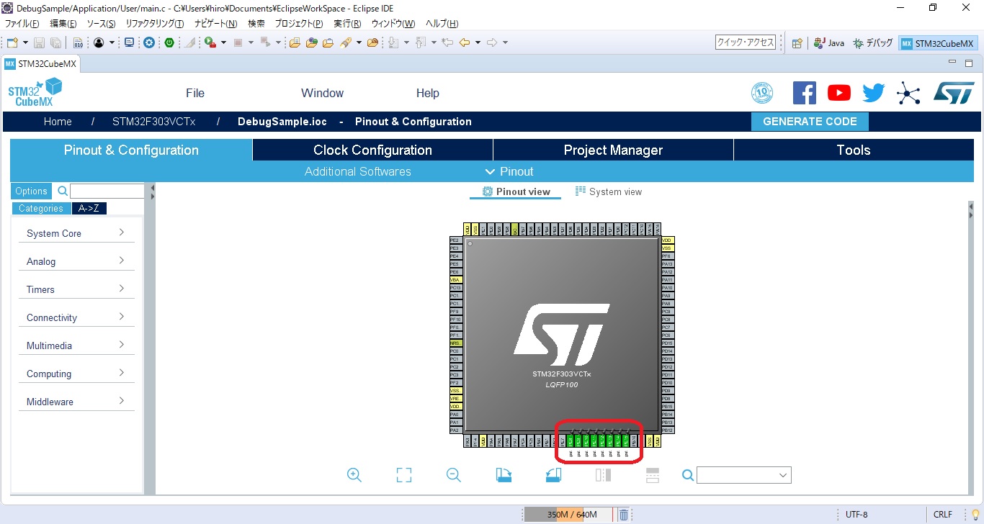Expand the Multimedia category
The width and height of the screenshot is (984, 524).
tap(76, 345)
